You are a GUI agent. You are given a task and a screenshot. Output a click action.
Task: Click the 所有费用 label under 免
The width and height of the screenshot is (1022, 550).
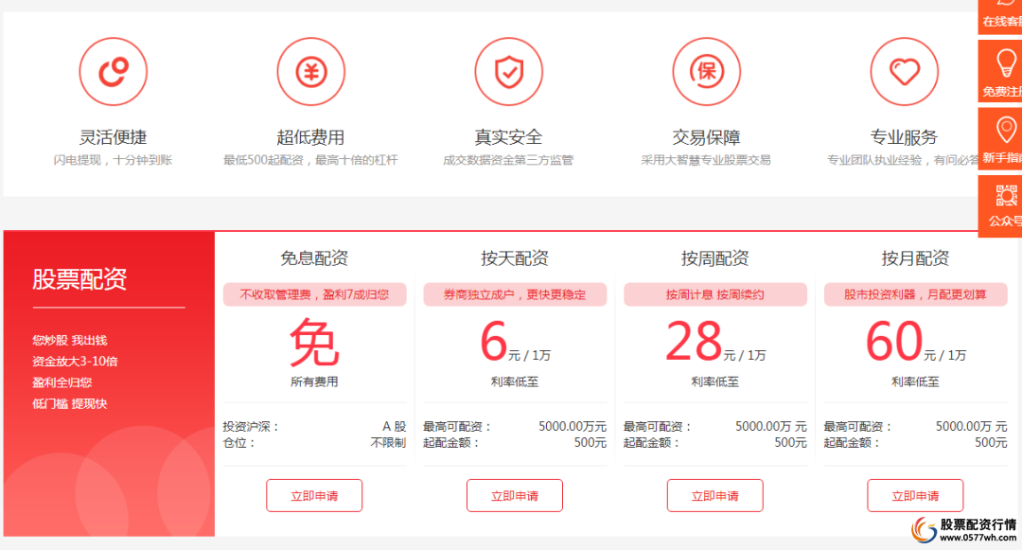coord(314,381)
